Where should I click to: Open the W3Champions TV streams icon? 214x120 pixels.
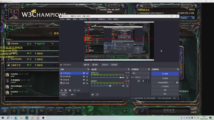(x=51, y=111)
